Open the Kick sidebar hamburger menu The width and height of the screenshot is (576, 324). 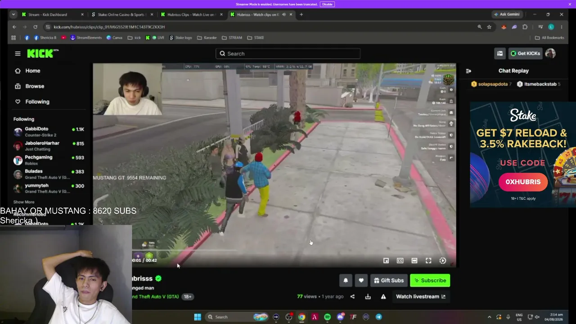18,54
